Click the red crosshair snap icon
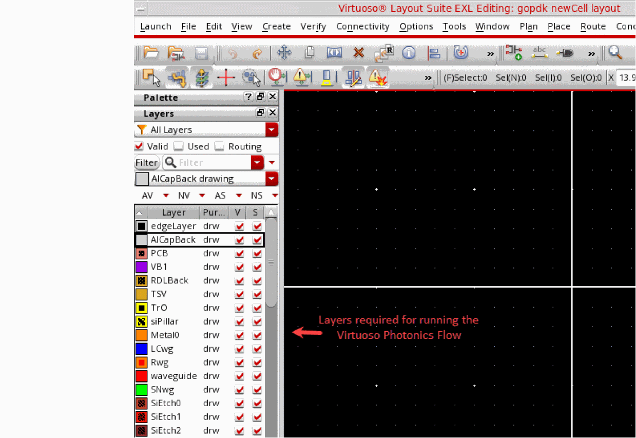The image size is (636, 438). [x=226, y=78]
